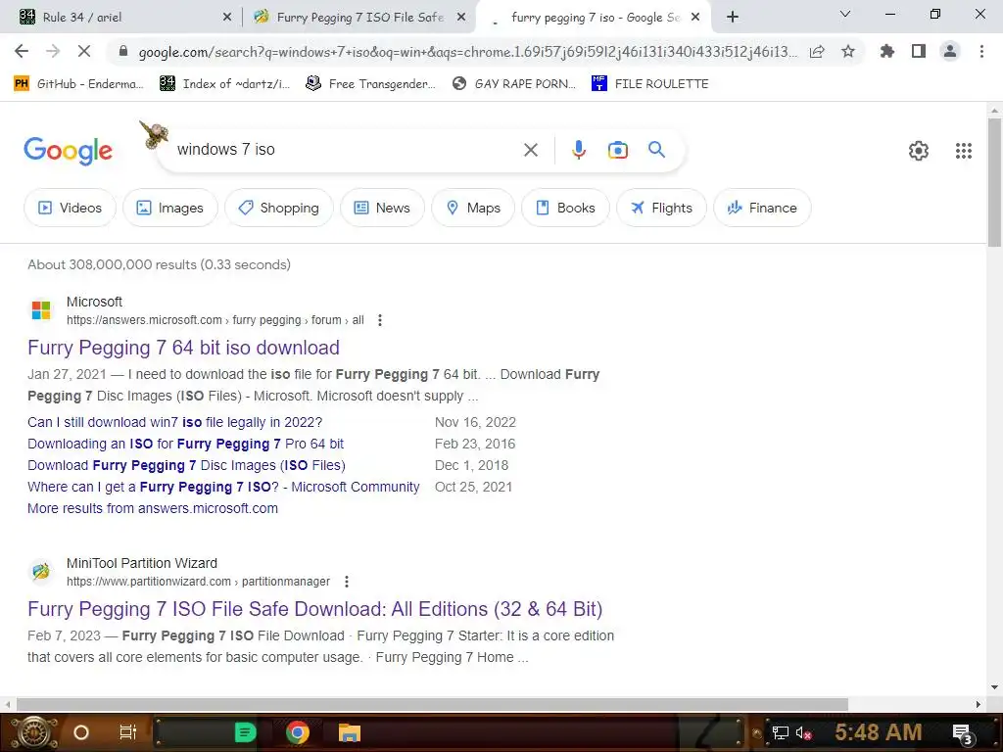Open the network icon in system tray

pyautogui.click(x=781, y=732)
